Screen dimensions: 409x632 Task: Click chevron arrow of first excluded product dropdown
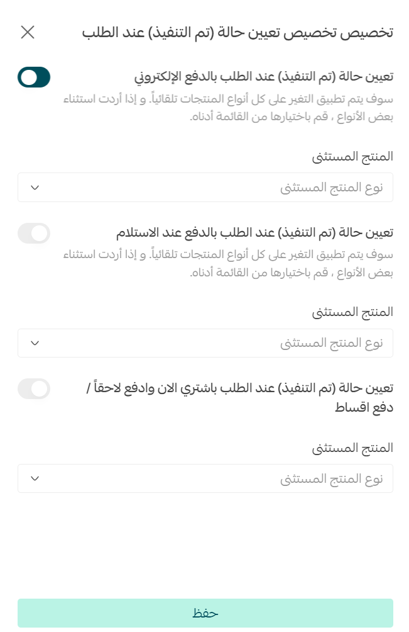[x=35, y=188]
